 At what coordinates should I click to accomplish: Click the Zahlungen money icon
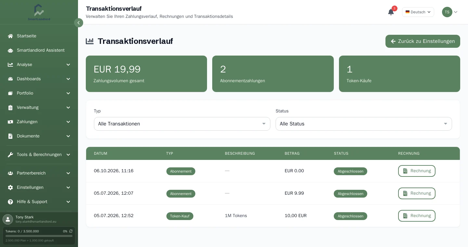pos(10,122)
